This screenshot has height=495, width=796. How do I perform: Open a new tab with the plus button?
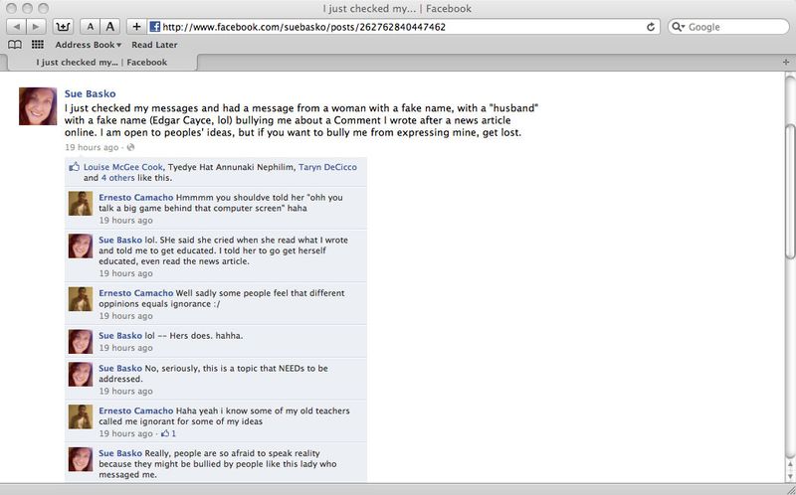click(x=787, y=63)
